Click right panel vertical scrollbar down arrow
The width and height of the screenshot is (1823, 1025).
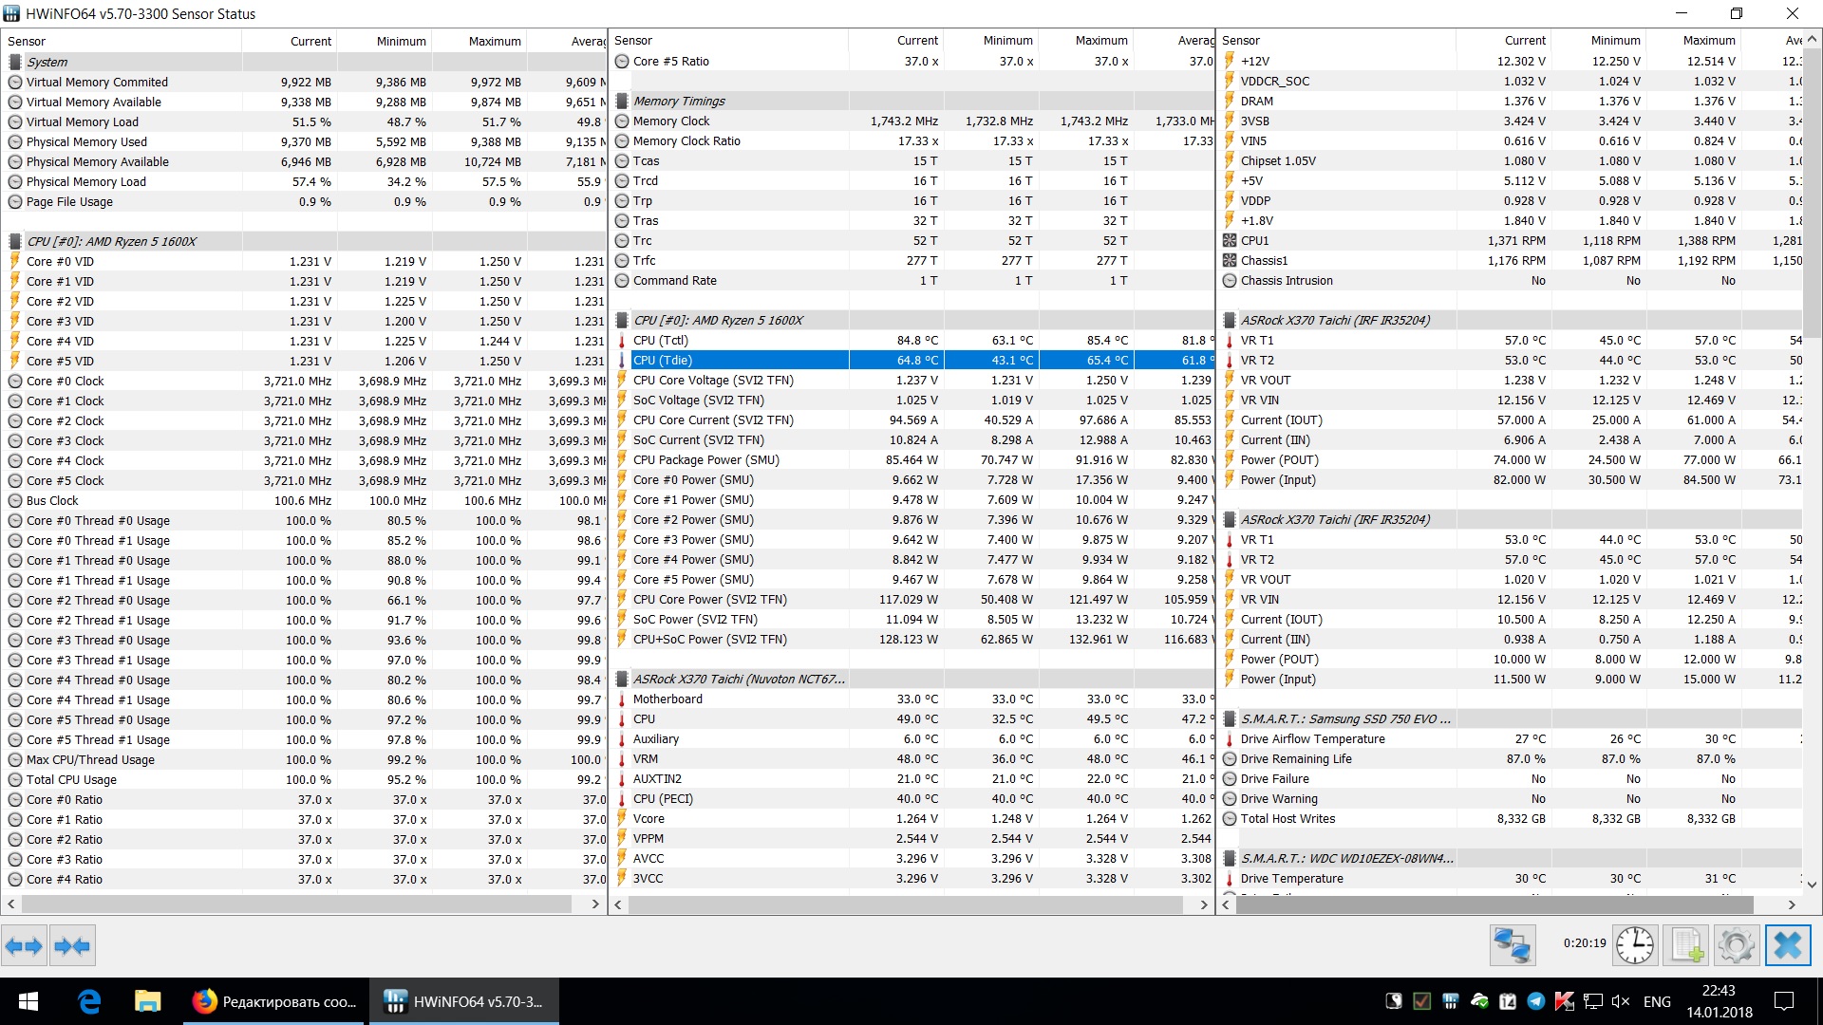[1812, 885]
